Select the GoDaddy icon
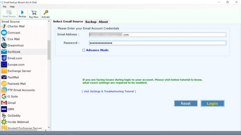The image size is (241, 135). (4, 116)
